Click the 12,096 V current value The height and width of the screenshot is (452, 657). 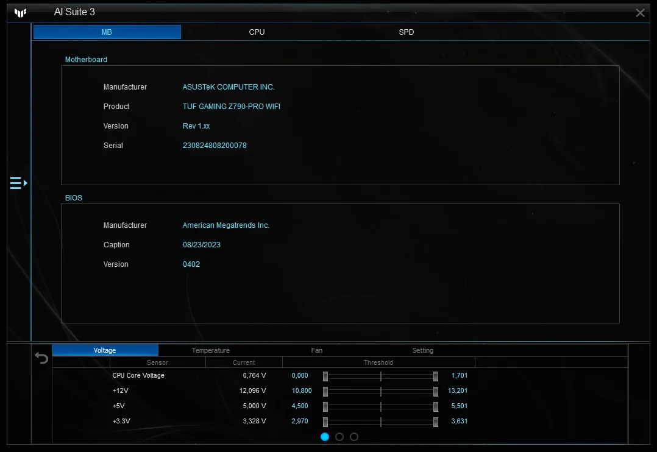pyautogui.click(x=253, y=390)
